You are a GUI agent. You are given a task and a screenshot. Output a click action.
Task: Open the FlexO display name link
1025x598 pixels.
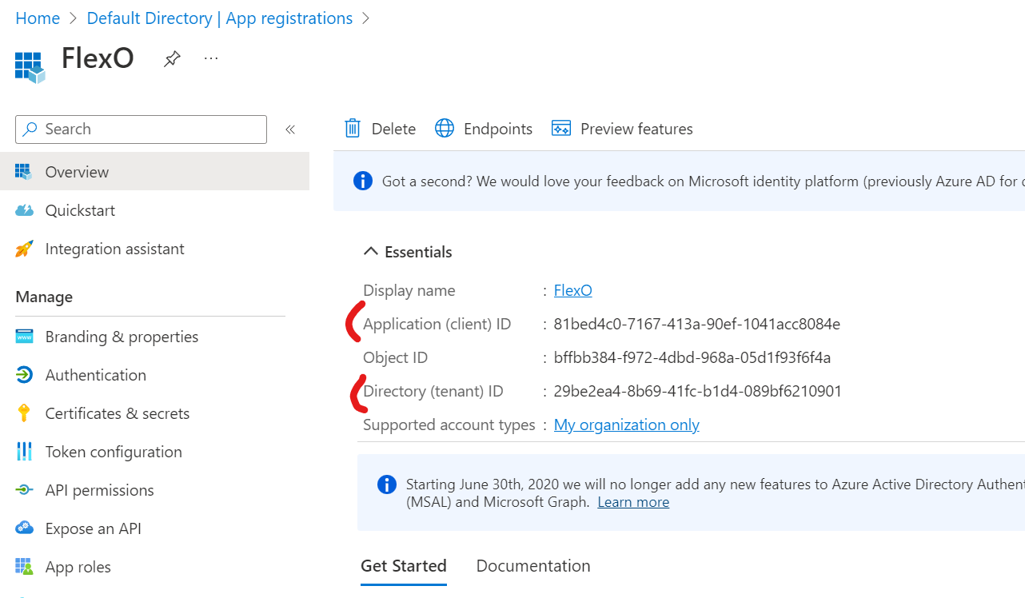pos(573,290)
